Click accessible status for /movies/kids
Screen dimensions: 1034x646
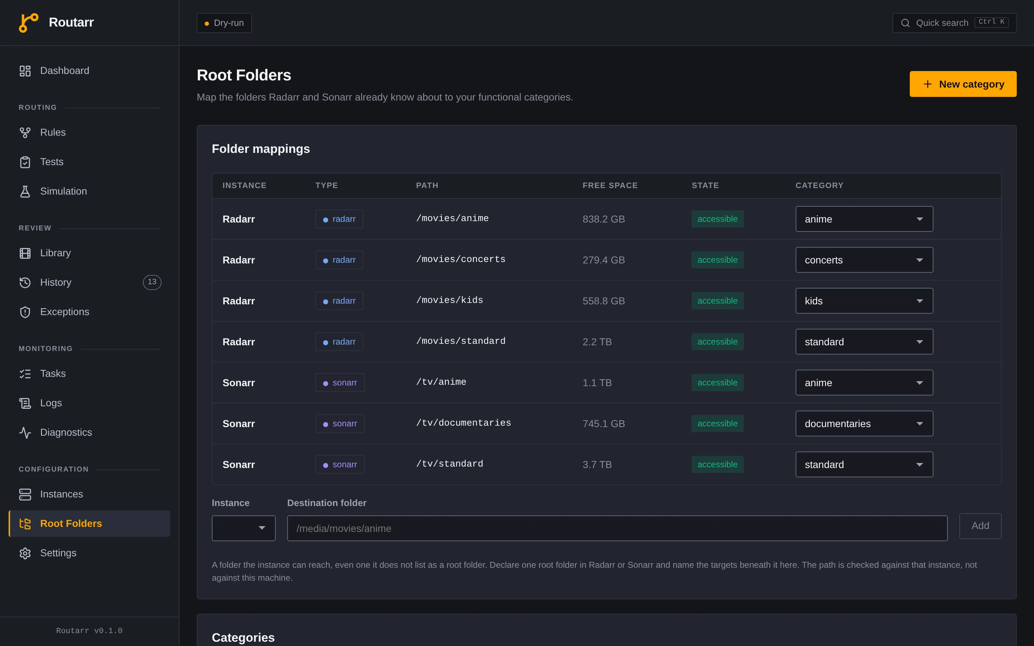tap(717, 301)
